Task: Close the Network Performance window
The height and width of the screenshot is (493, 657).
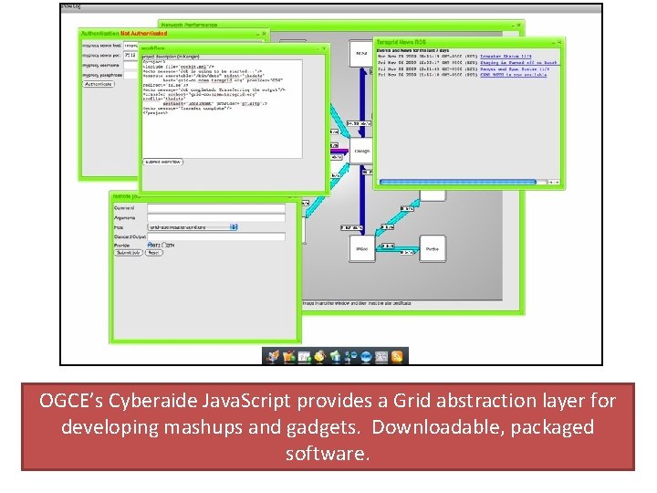Action: 518,26
